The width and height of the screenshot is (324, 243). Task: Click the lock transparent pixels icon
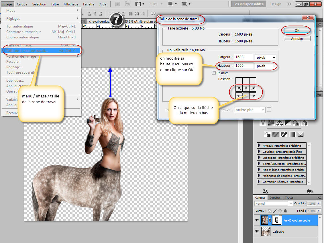(x=270, y=211)
